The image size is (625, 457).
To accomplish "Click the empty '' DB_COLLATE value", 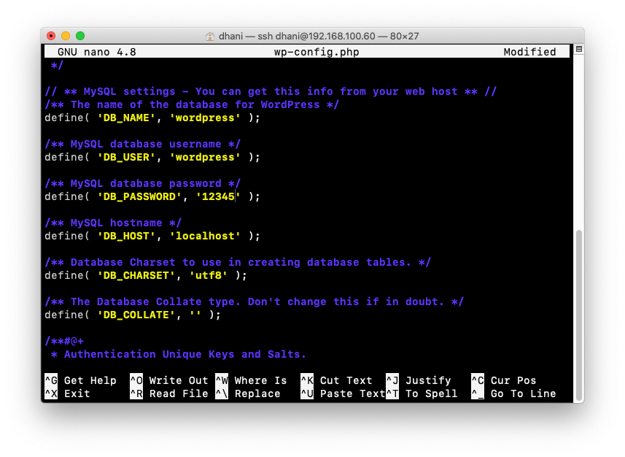I will (x=195, y=315).
